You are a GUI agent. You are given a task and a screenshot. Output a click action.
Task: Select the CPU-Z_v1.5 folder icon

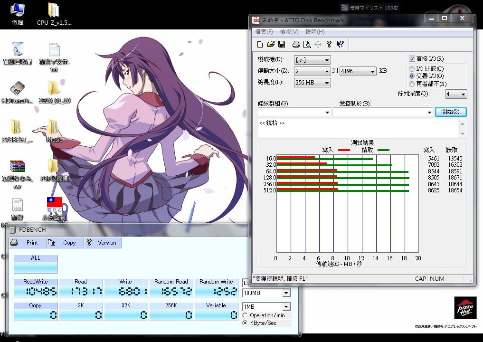pos(54,14)
